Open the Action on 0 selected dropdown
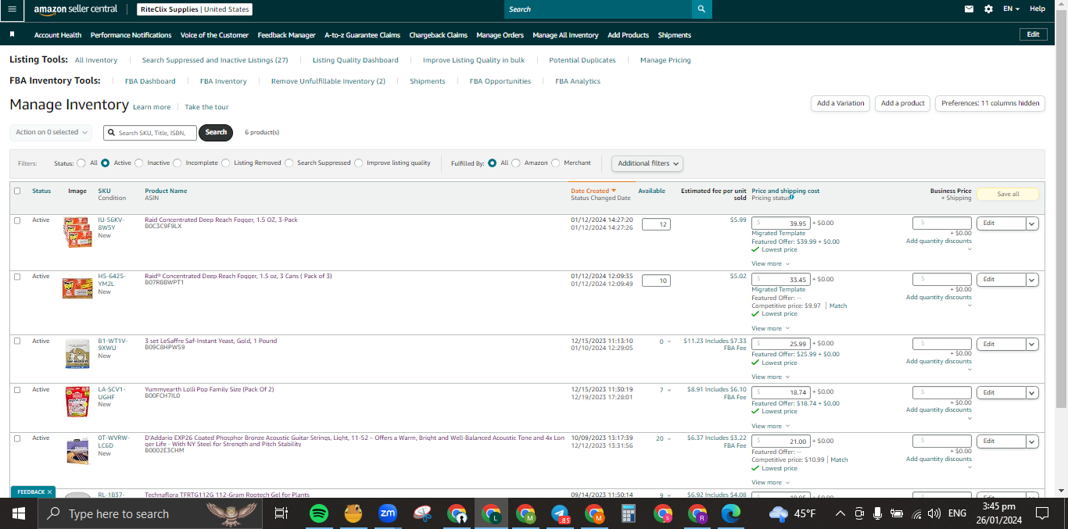The height and width of the screenshot is (529, 1068). coord(51,132)
